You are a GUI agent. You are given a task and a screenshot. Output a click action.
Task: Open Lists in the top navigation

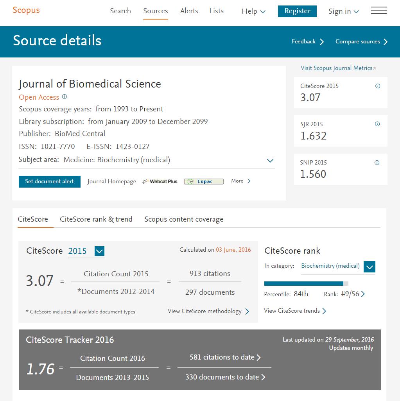(x=216, y=11)
